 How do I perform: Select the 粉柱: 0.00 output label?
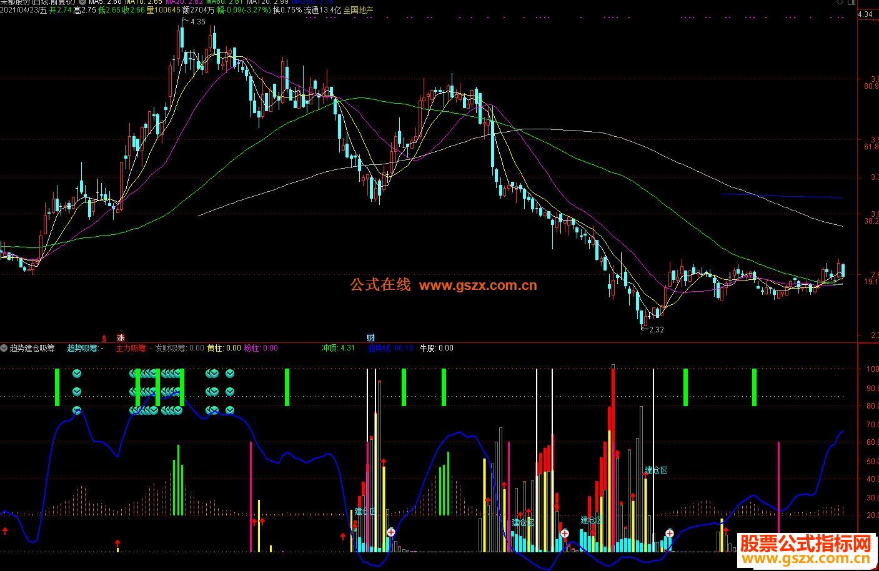click(x=261, y=348)
